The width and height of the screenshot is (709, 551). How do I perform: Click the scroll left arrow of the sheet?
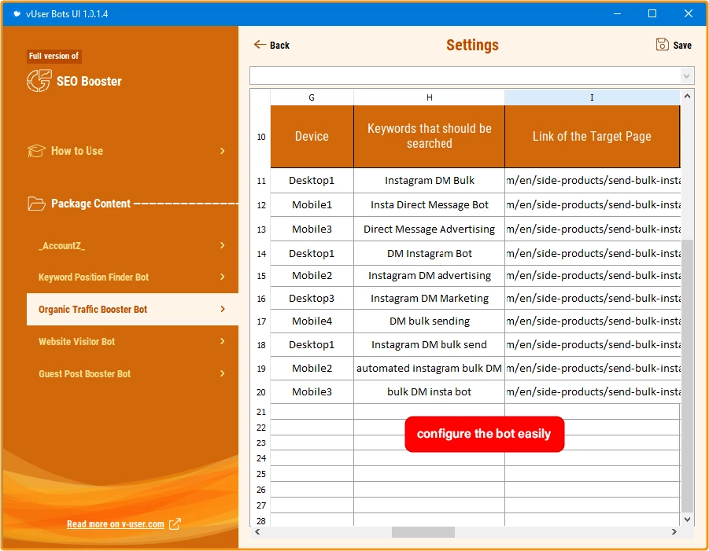coord(257,532)
